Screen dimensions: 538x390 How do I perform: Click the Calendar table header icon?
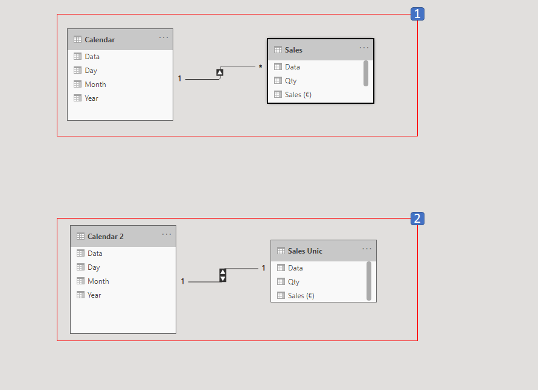(x=77, y=39)
